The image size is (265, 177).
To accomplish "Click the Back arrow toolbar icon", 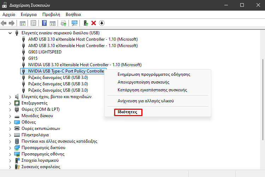I will coord(4,23).
